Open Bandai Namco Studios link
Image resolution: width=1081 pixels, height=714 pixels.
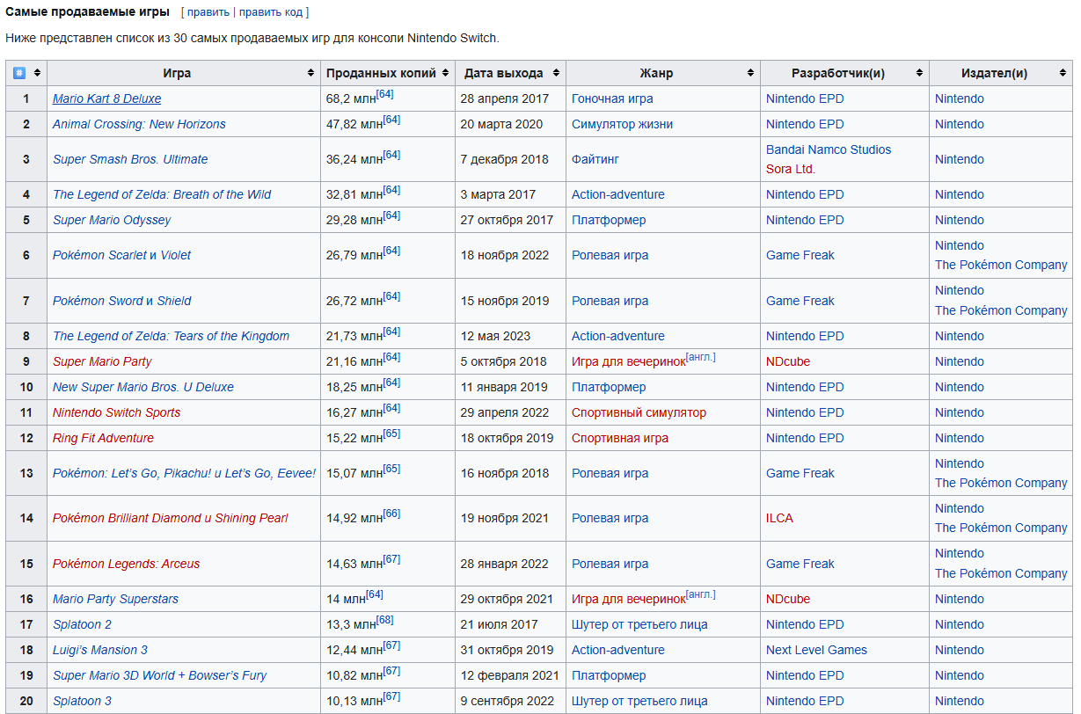(x=829, y=149)
